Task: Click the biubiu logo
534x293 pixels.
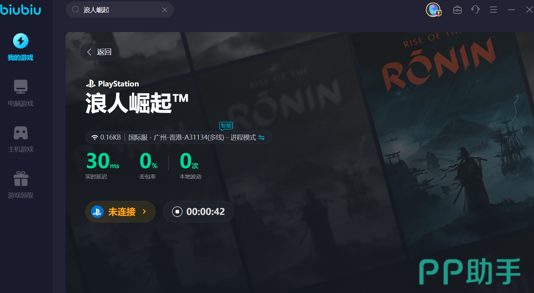Action: 21,9
